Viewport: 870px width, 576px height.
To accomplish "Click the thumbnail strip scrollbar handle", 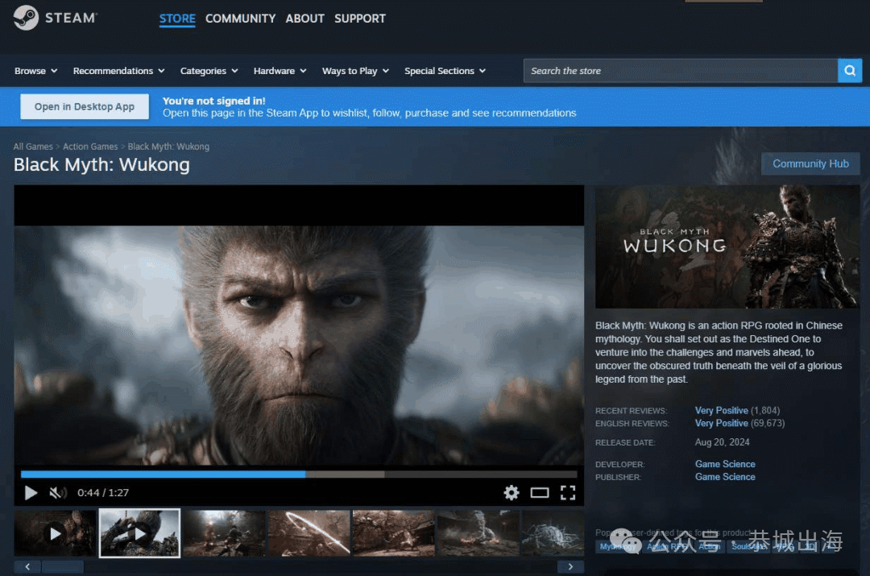I will [63, 566].
